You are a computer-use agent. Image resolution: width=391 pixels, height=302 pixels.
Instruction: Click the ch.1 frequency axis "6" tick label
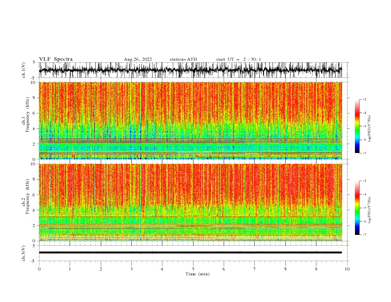click(x=35, y=113)
